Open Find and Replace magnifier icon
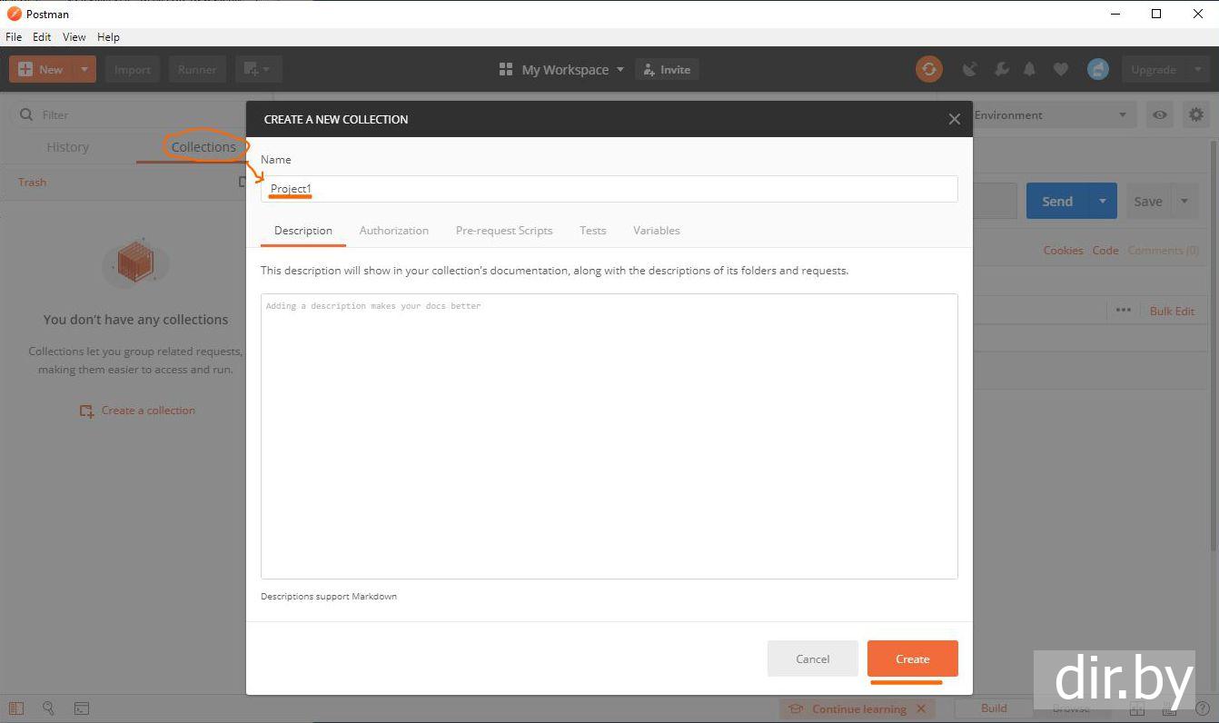This screenshot has height=723, width=1219. pos(49,708)
